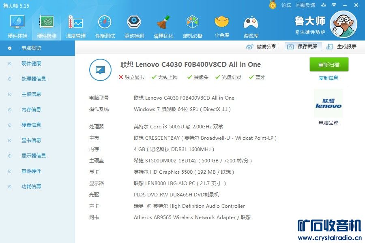Click the 独立显卡 status indicator

coord(131,77)
